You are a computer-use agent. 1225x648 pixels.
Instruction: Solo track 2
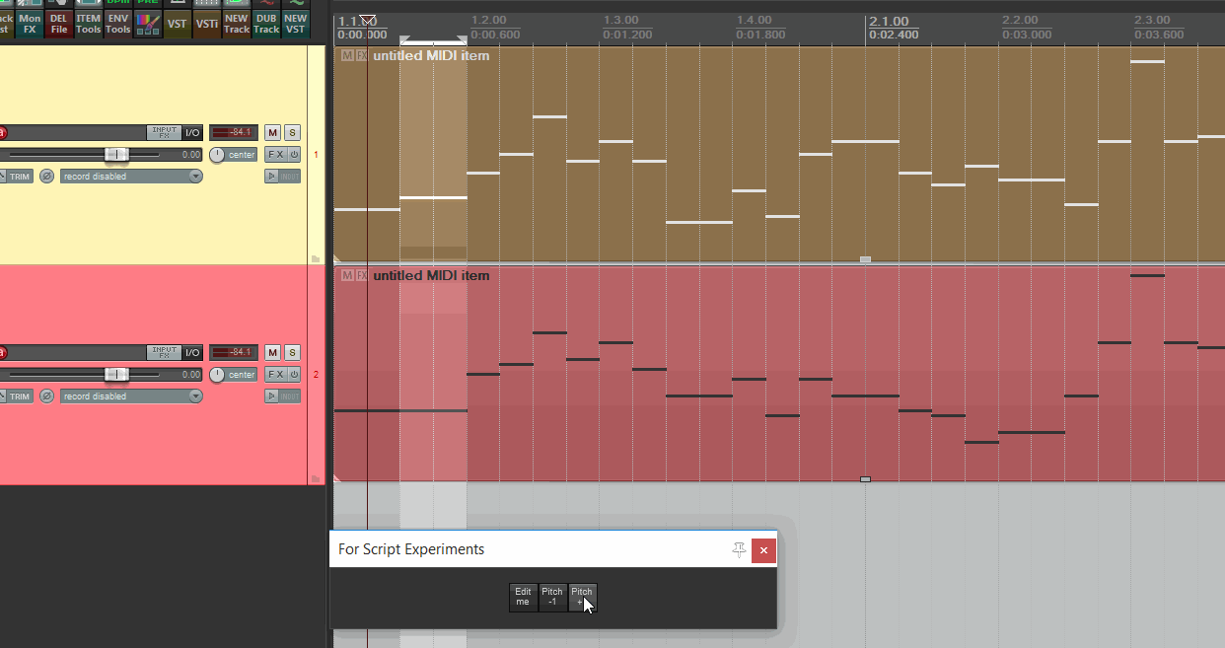[x=292, y=353]
